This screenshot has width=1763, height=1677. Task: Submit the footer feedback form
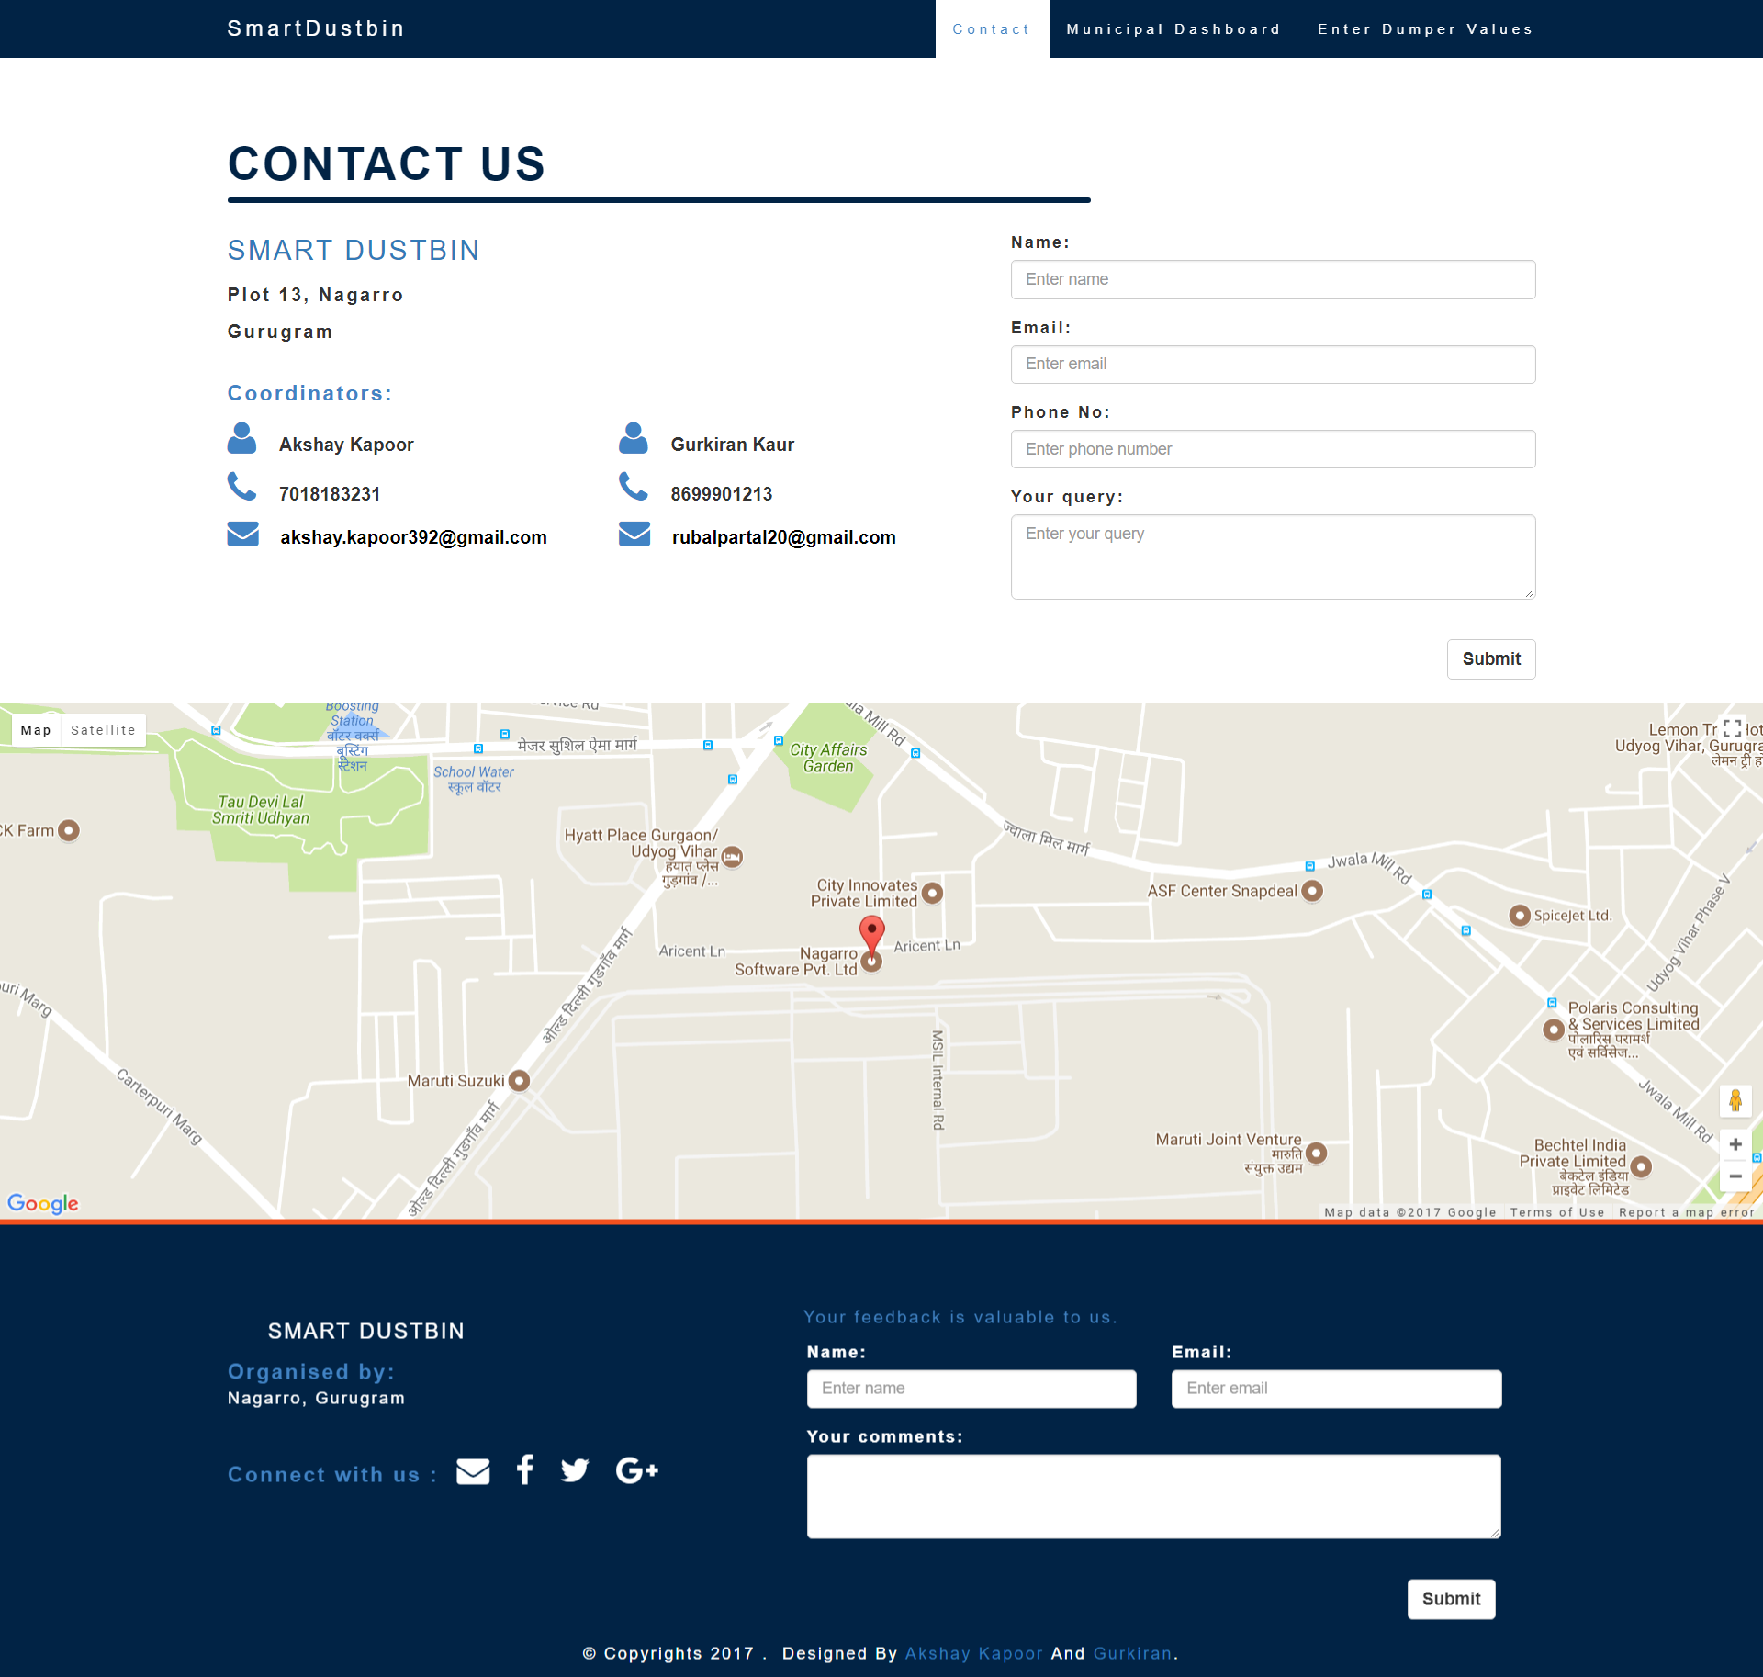click(1450, 1599)
